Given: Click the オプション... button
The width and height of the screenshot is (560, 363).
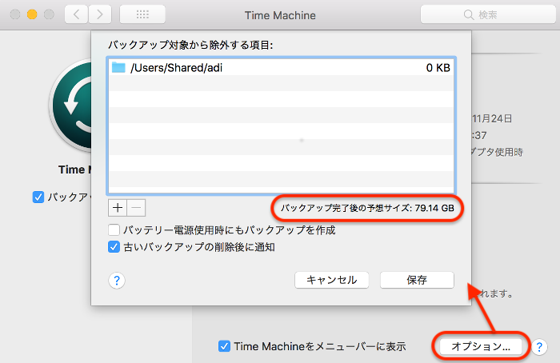Looking at the screenshot, I should [x=481, y=346].
